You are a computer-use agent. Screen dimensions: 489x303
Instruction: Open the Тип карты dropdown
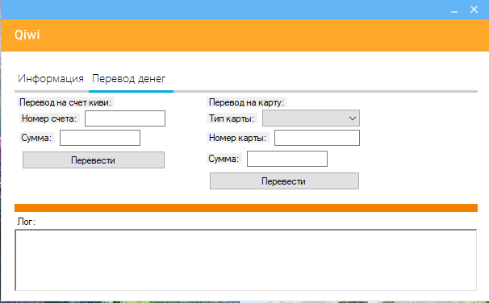(311, 118)
